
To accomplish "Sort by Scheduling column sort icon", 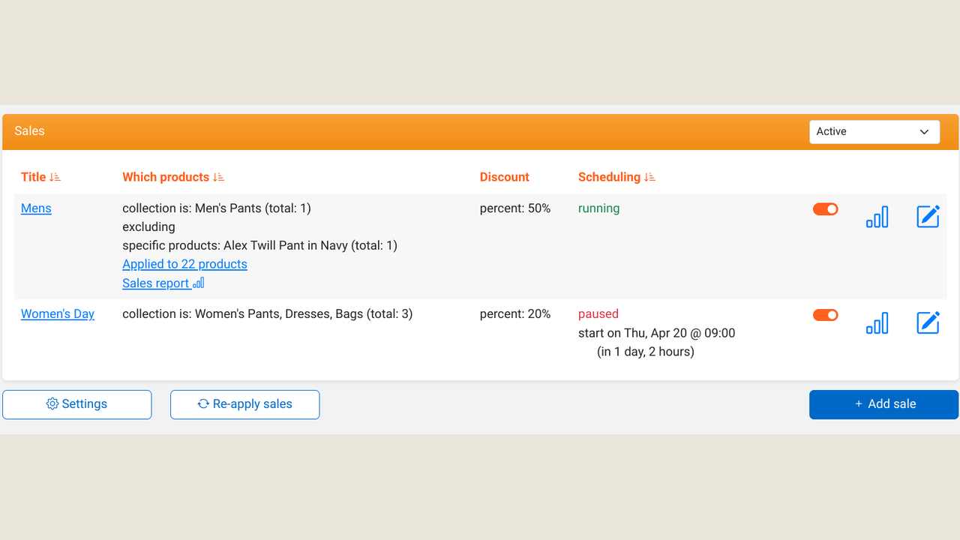I will coord(649,177).
